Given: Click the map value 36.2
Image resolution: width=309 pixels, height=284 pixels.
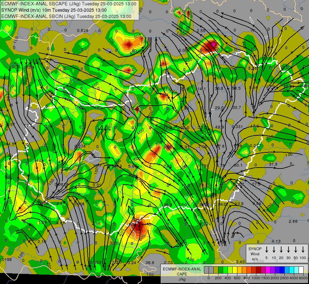Looking at the screenshot, I should click(168, 205).
